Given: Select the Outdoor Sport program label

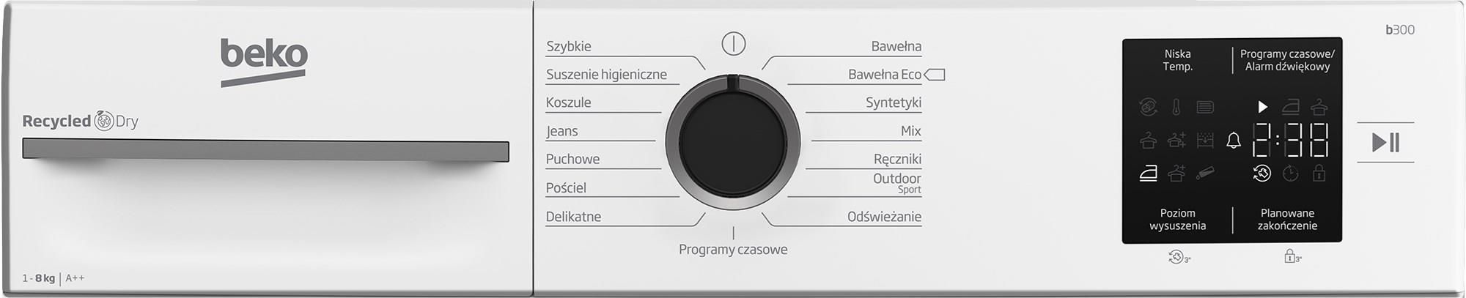Looking at the screenshot, I should pos(897,183).
